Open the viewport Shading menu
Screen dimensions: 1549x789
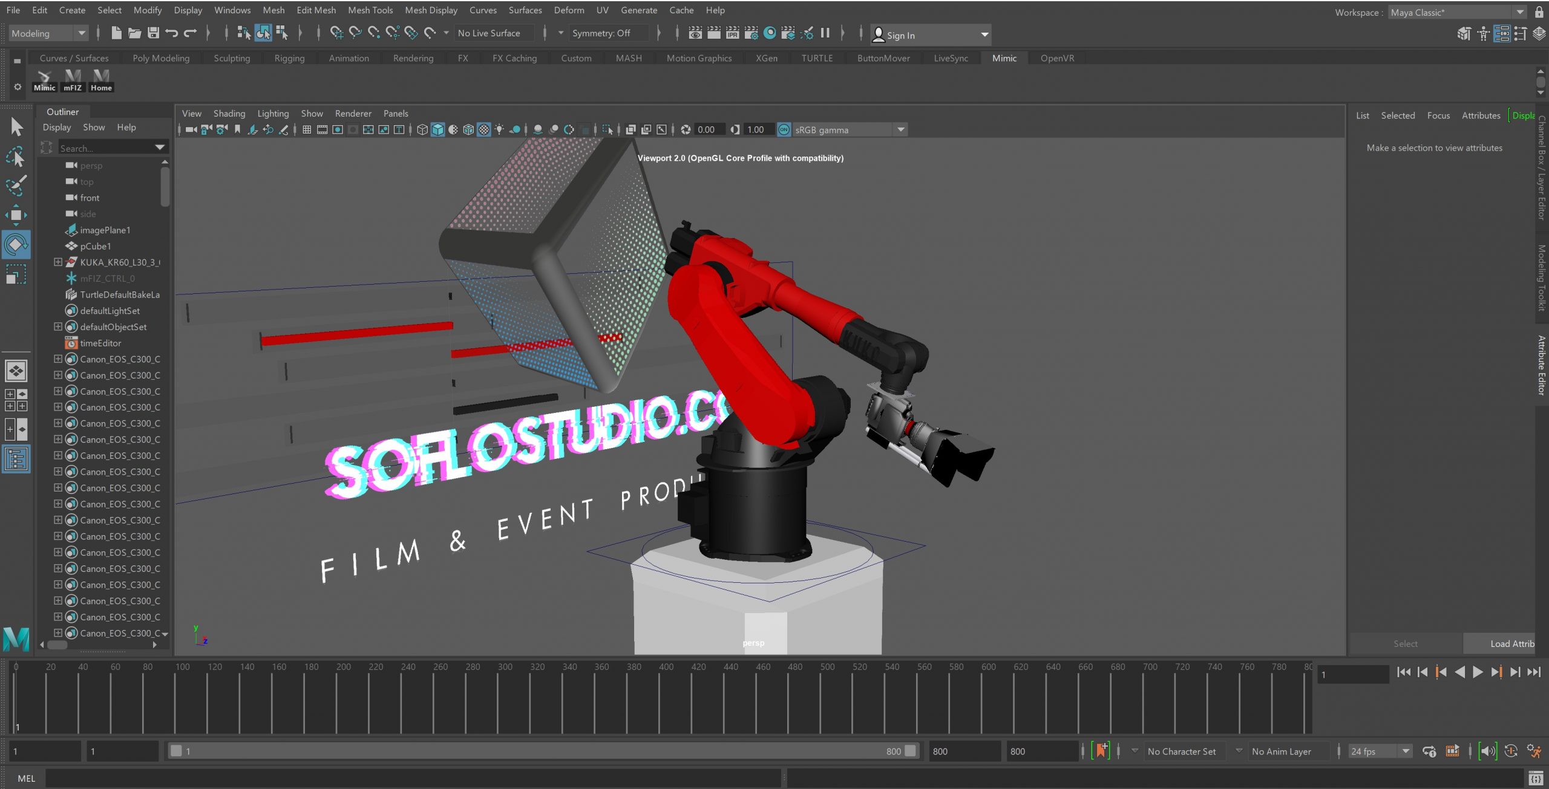(229, 114)
